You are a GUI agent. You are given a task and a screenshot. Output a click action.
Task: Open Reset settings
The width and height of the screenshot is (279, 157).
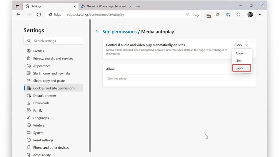tap(53, 140)
